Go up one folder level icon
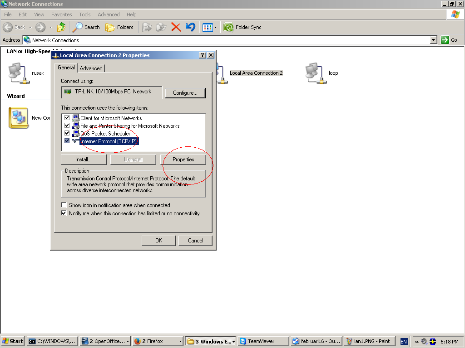Screen dimensions: 465x348 click(x=61, y=27)
